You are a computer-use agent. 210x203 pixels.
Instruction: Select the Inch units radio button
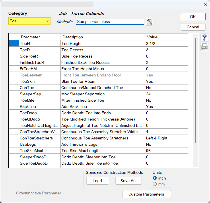click(x=155, y=178)
